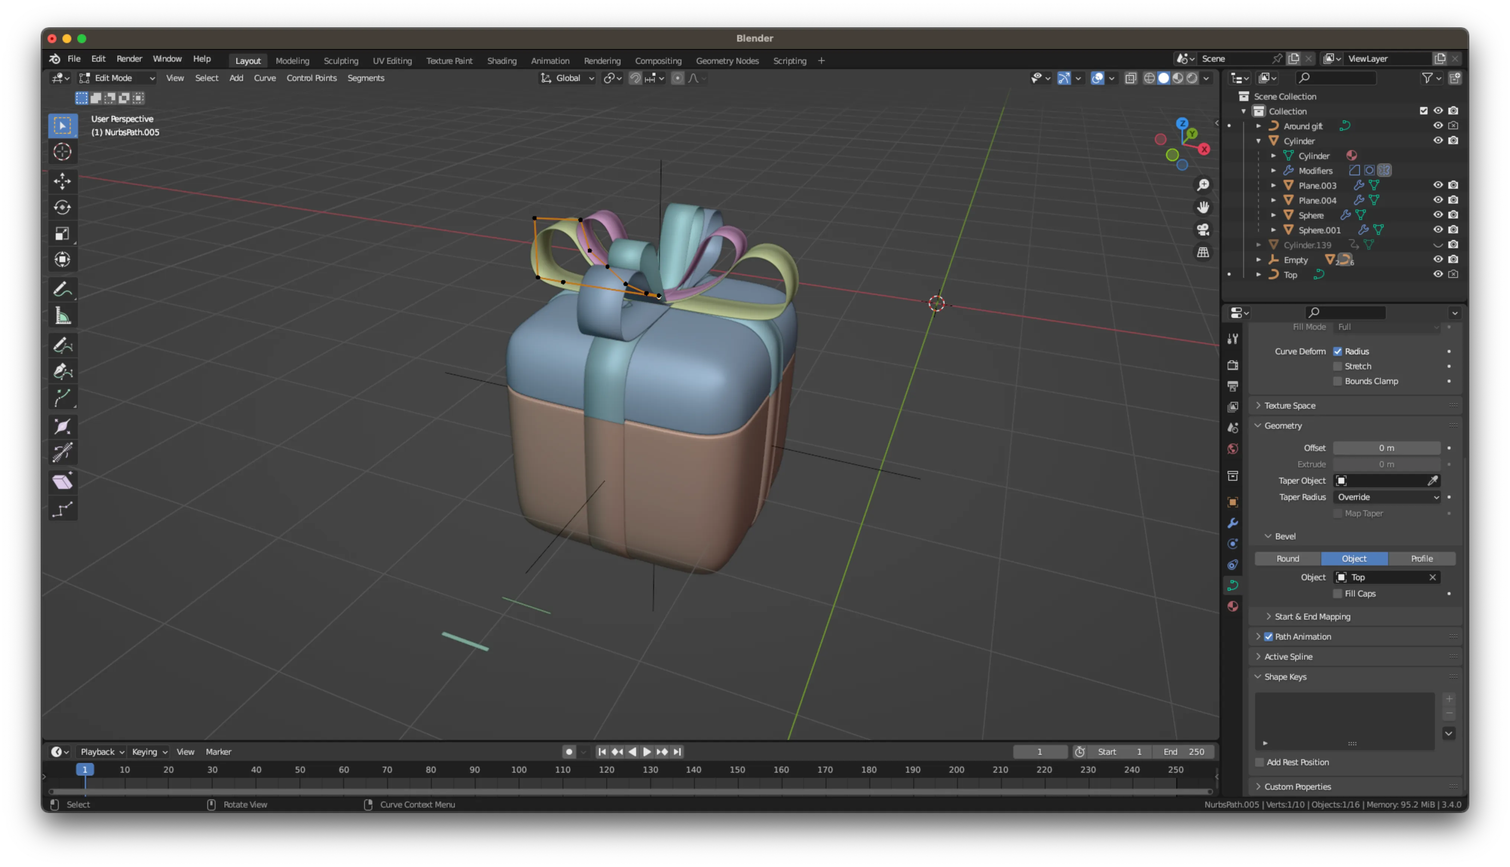
Task: Click the current frame marker on timeline
Action: (85, 770)
